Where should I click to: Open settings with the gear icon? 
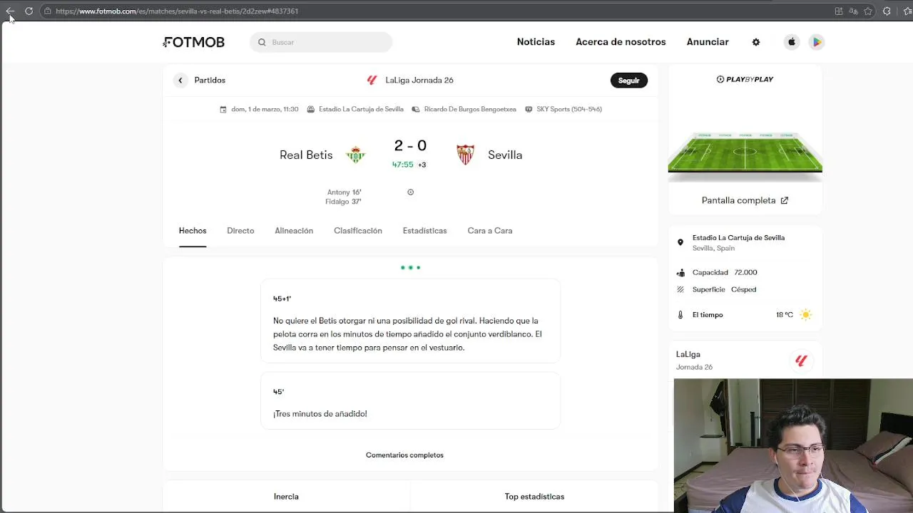click(x=756, y=42)
